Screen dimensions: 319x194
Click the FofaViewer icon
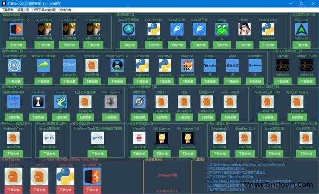click(x=92, y=65)
